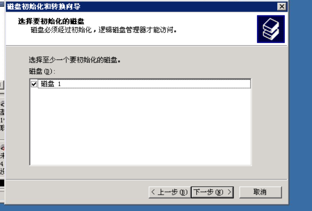The height and width of the screenshot is (211, 312).
Task: Click the background window's system menu icon
Action: 2,4
